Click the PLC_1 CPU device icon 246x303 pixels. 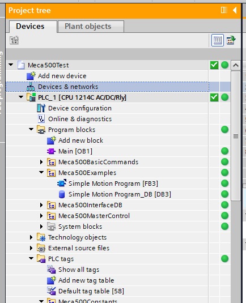click(x=31, y=97)
